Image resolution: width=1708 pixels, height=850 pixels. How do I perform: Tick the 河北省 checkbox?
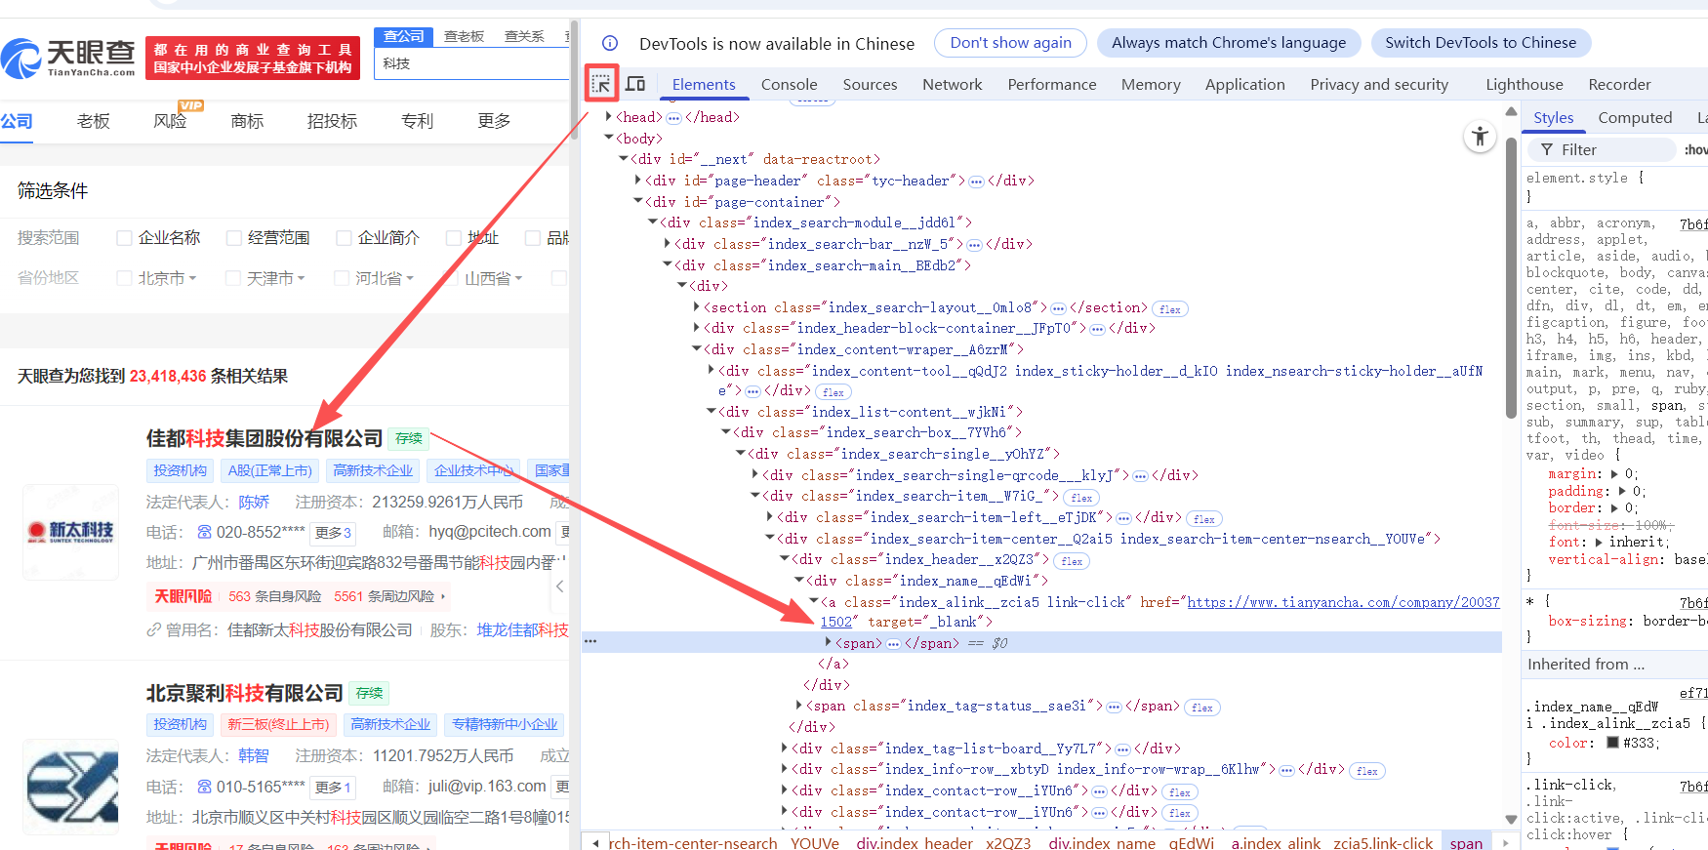pos(342,278)
